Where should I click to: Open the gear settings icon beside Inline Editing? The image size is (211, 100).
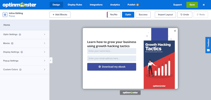5,14
